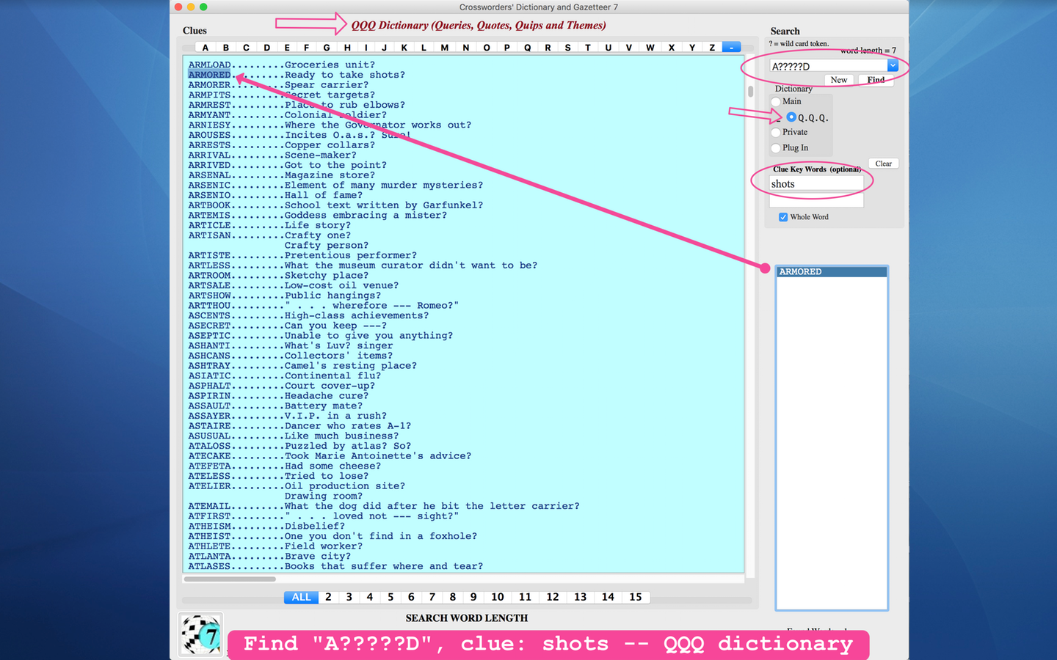Click the clue key word field containing shots
The width and height of the screenshot is (1057, 660).
[816, 184]
